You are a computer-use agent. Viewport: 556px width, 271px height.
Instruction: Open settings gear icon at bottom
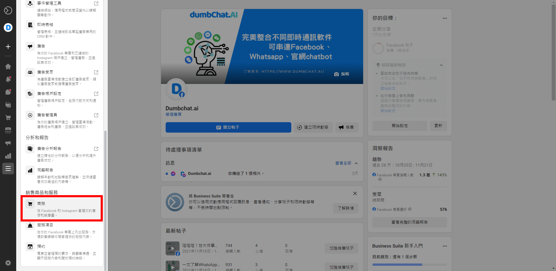coord(8,263)
